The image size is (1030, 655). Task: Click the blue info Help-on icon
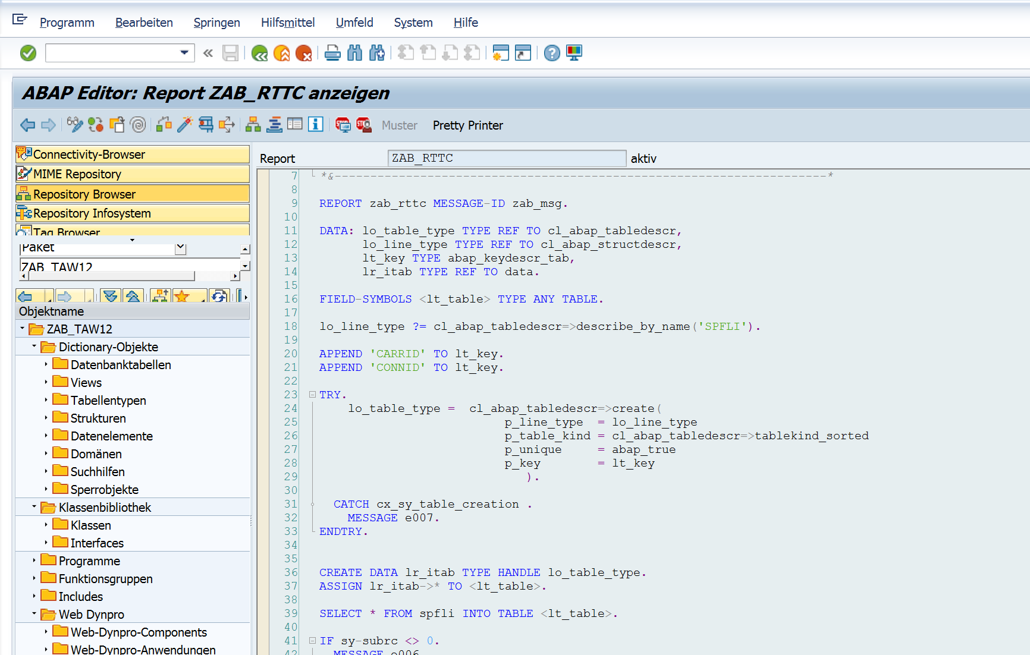click(x=316, y=124)
